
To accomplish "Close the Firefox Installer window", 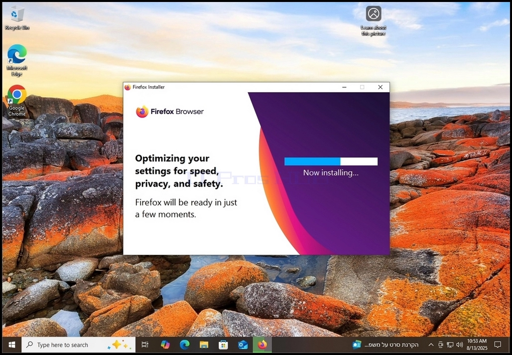I will pos(380,87).
